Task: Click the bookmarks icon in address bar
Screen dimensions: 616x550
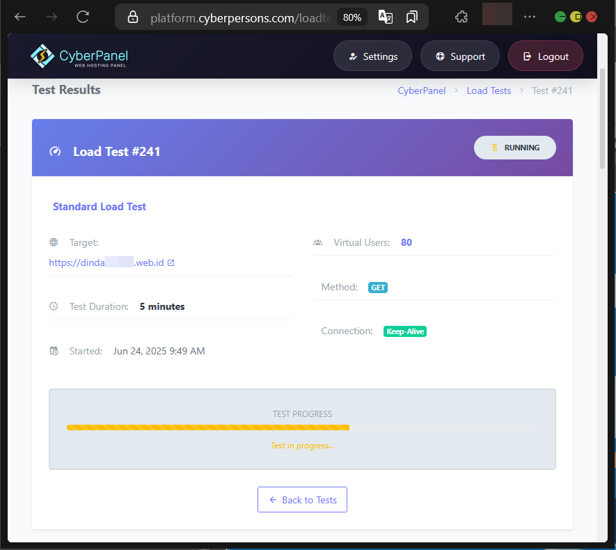Action: point(412,17)
